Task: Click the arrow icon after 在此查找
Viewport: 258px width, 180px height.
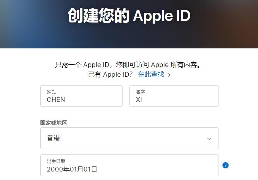Action: (x=169, y=75)
